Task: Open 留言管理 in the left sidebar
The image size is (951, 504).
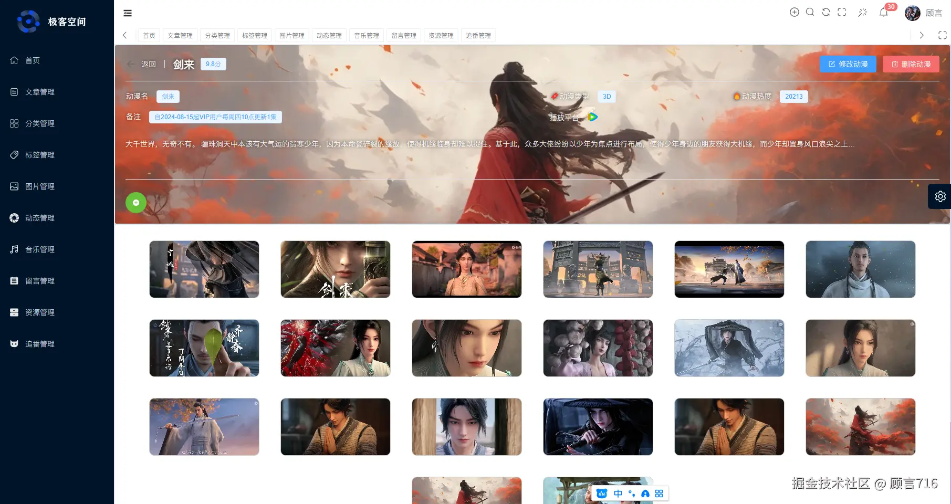Action: pyautogui.click(x=40, y=281)
